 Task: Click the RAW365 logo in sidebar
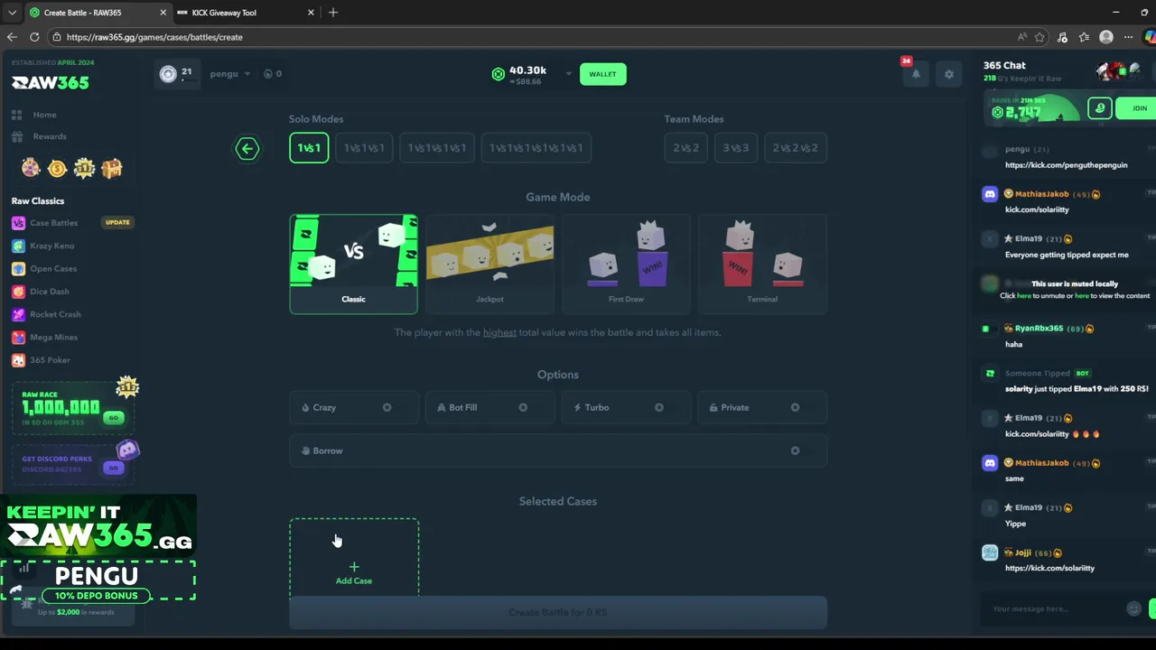pos(50,82)
